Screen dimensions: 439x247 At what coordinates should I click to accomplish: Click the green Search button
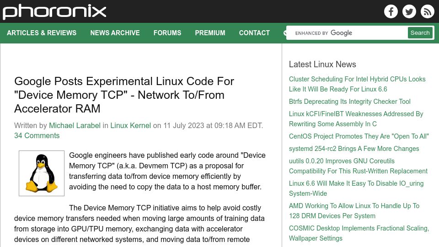(420, 33)
